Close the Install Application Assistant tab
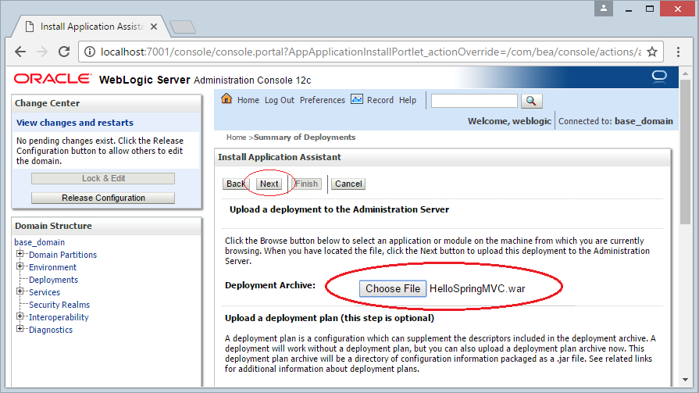The height and width of the screenshot is (393, 699). pyautogui.click(x=154, y=27)
